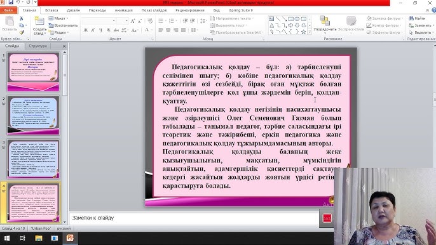Open the Макет layout dropdown
This screenshot has width=436, height=245.
(x=58, y=18)
